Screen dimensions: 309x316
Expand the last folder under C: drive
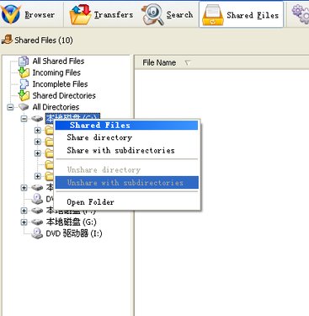(38, 176)
